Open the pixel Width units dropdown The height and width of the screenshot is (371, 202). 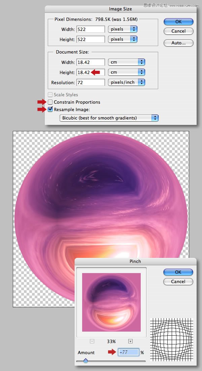click(x=123, y=29)
